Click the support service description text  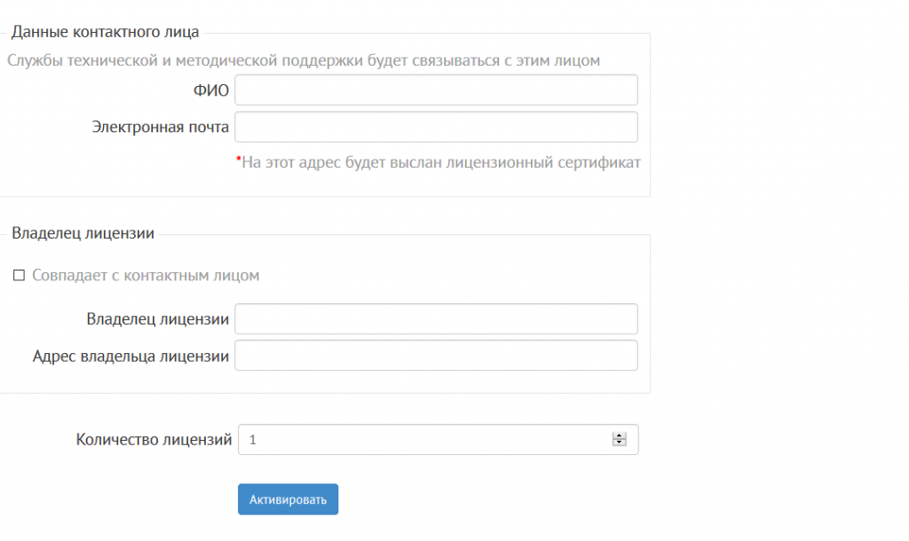[x=304, y=60]
